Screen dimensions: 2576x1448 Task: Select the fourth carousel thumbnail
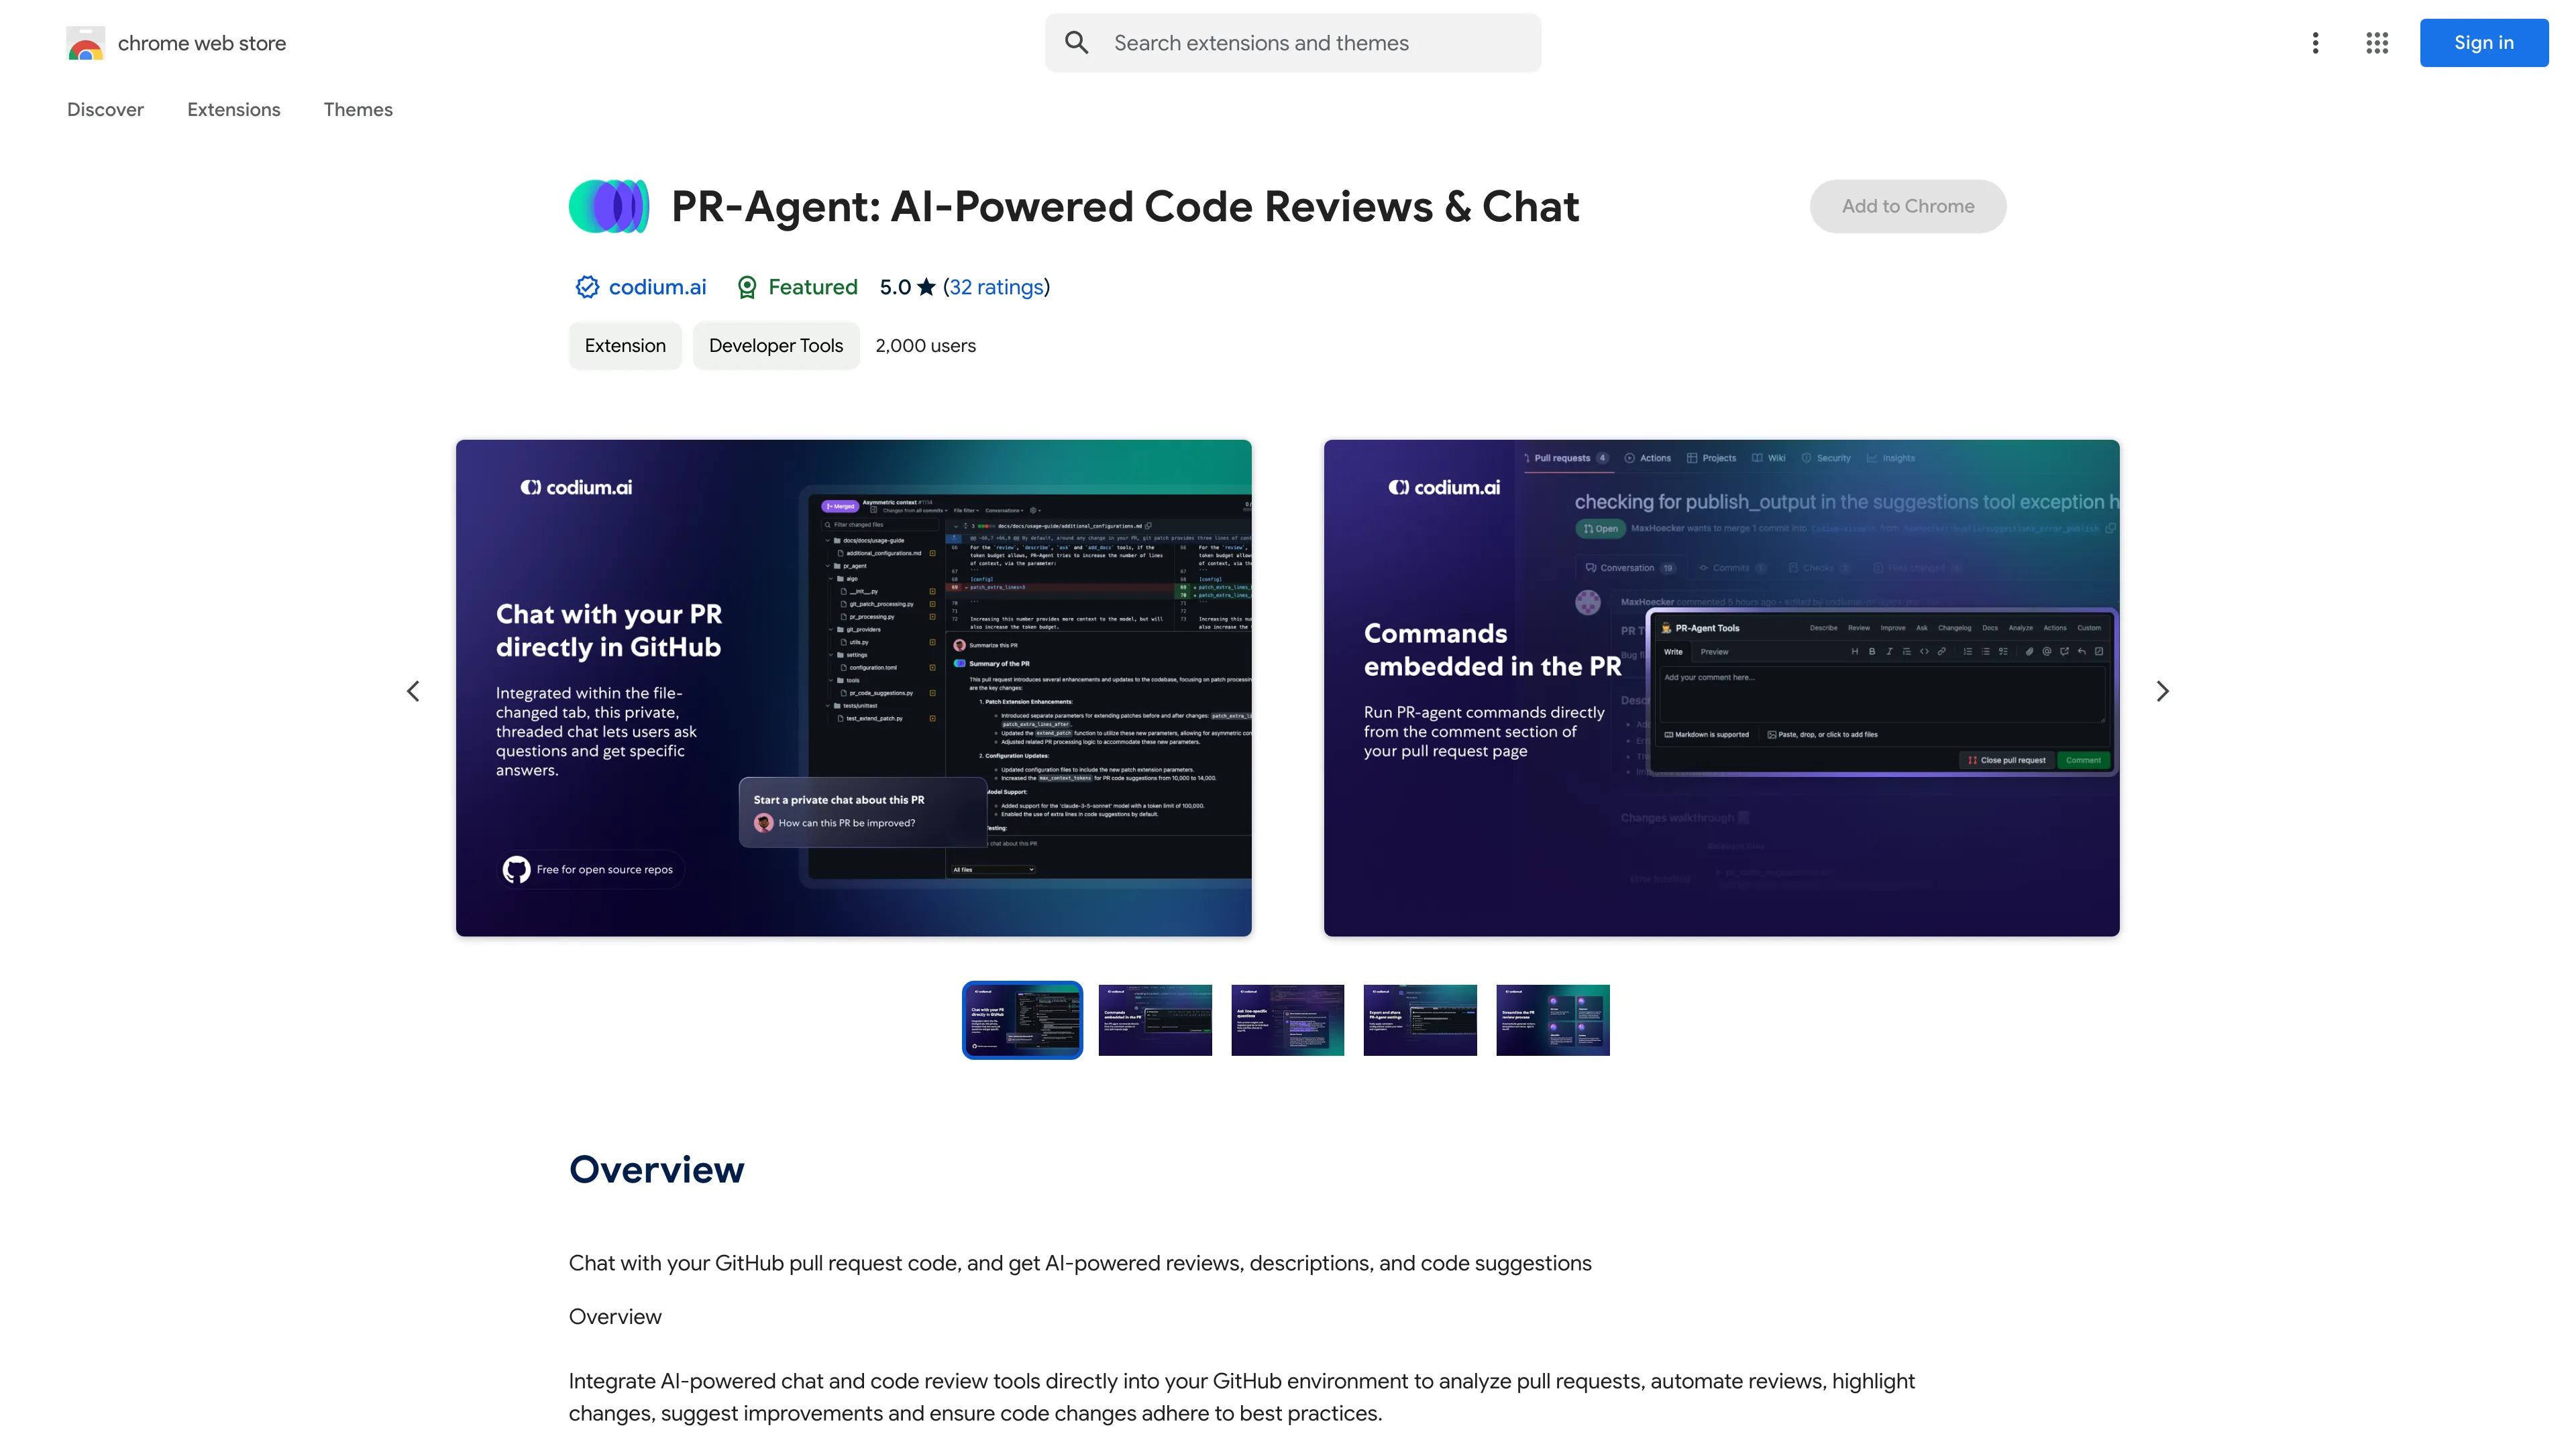click(1420, 1019)
